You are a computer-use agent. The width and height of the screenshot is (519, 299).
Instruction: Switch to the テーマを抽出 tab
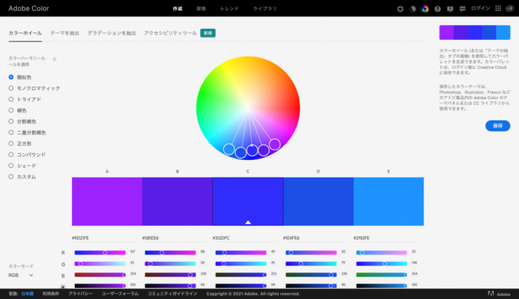(x=65, y=33)
